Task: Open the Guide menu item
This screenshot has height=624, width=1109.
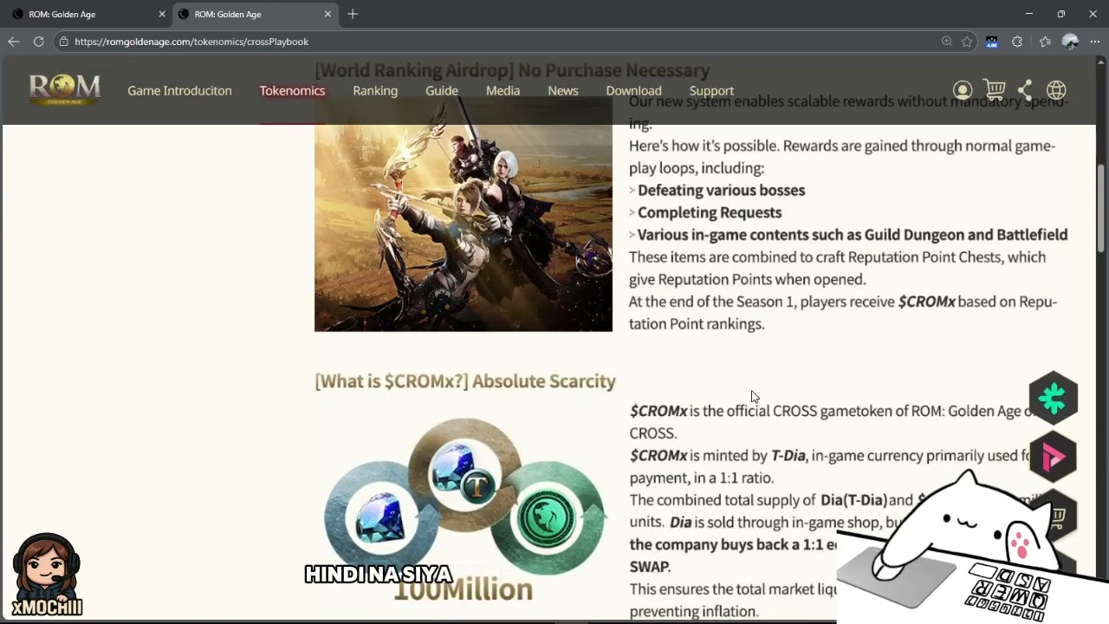Action: pos(442,90)
